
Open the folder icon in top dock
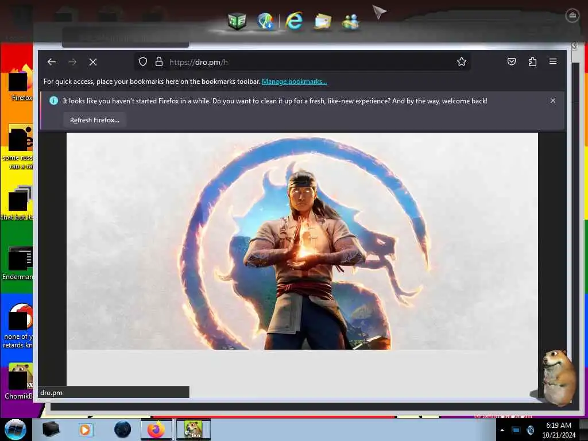click(x=323, y=21)
